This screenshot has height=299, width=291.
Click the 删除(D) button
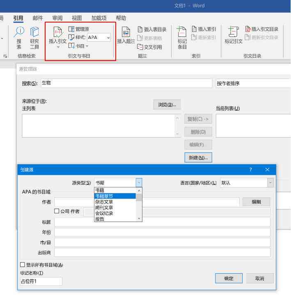(x=198, y=132)
